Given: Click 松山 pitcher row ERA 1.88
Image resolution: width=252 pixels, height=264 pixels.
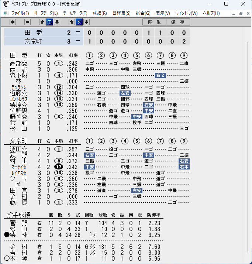Looking at the screenshot, I should [x=154, y=229].
